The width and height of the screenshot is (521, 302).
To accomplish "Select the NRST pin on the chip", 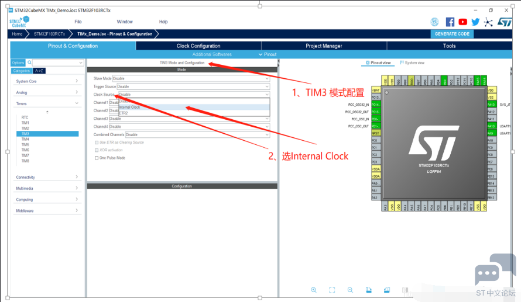I will pos(376,133).
